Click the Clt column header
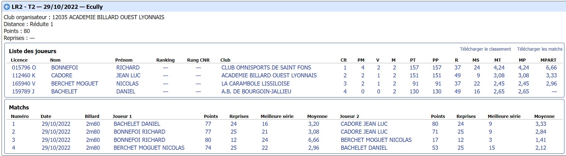 coord(343,60)
